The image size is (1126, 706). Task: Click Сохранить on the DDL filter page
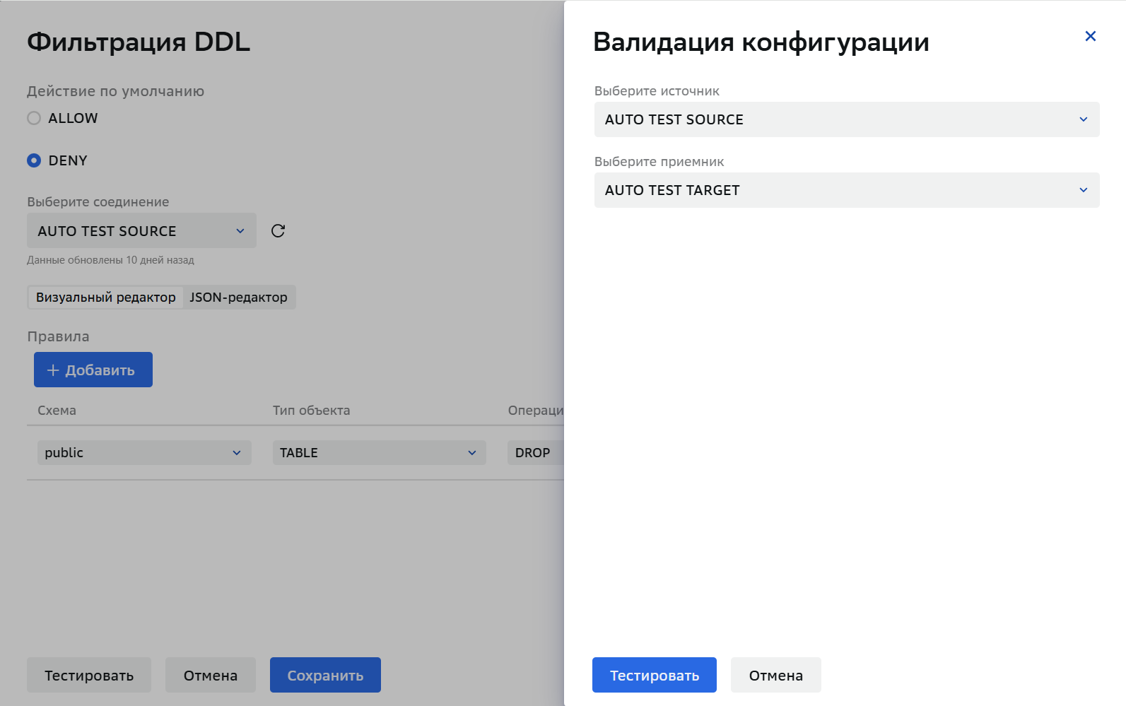pyautogui.click(x=325, y=675)
